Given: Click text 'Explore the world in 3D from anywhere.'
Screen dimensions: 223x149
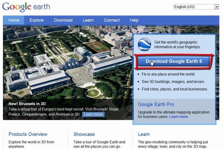Looking at the screenshot, I should [31, 144].
